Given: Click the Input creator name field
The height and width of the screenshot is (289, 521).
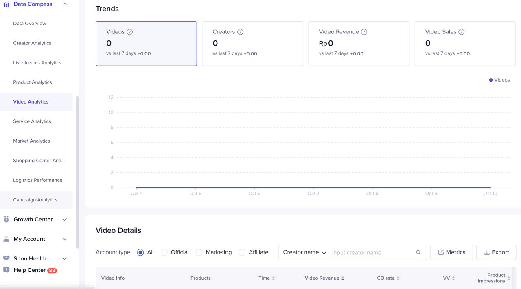Looking at the screenshot, I should (x=370, y=252).
